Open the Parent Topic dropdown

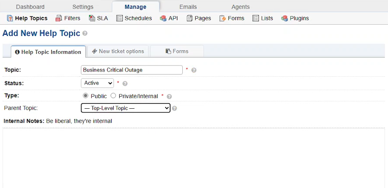(x=126, y=108)
